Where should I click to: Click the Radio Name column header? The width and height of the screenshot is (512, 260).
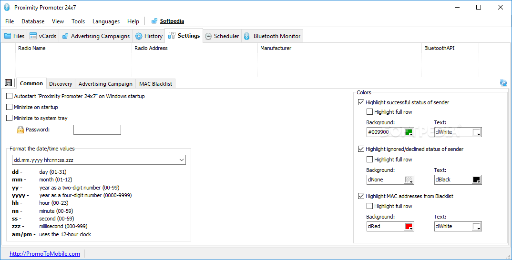pos(73,48)
